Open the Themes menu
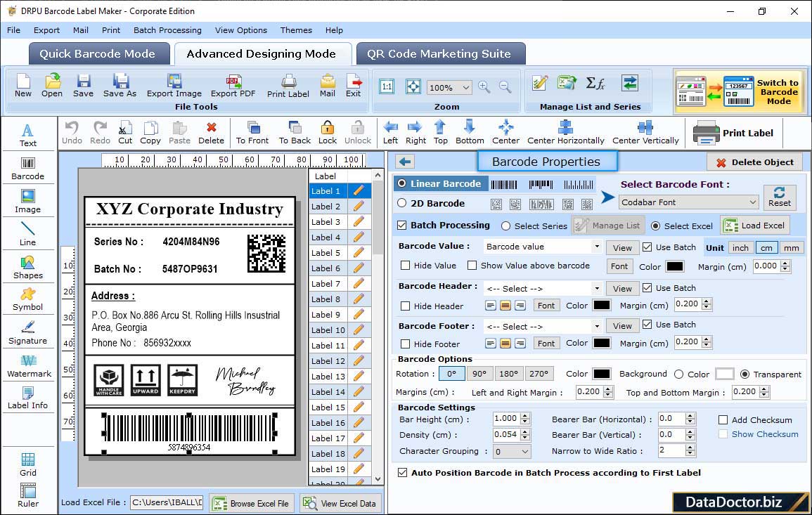 click(x=296, y=30)
